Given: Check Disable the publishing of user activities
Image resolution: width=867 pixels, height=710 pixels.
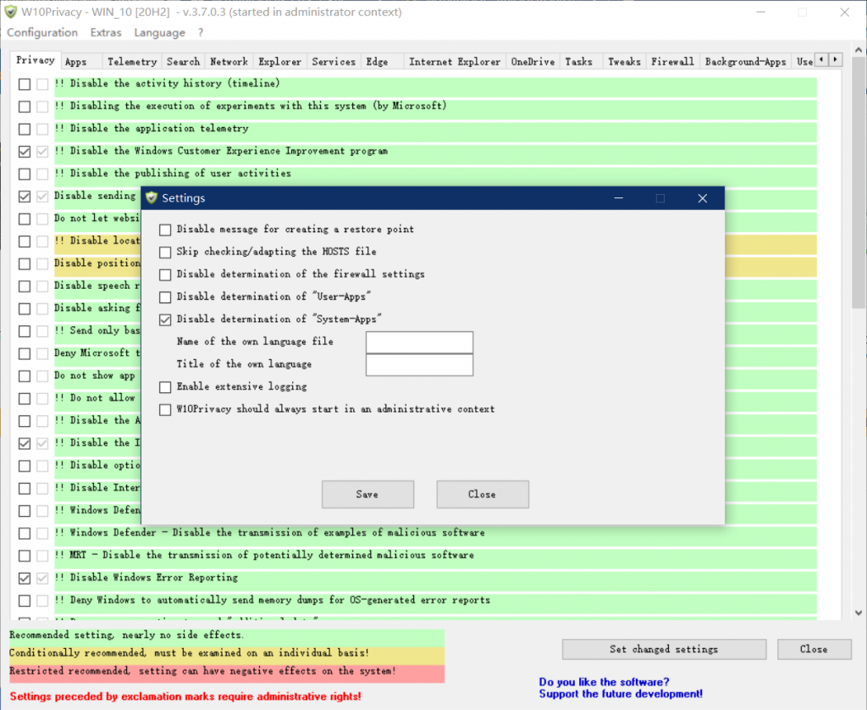Looking at the screenshot, I should tap(25, 174).
